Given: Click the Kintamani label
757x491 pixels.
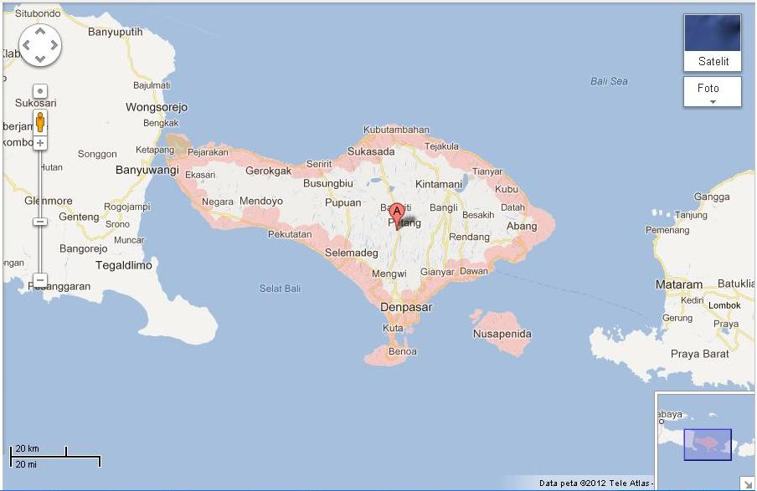Looking at the screenshot, I should pyautogui.click(x=439, y=184).
